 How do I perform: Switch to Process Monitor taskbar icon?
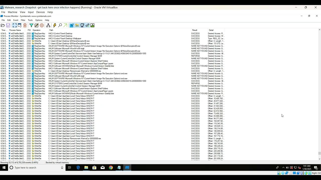[127, 167]
